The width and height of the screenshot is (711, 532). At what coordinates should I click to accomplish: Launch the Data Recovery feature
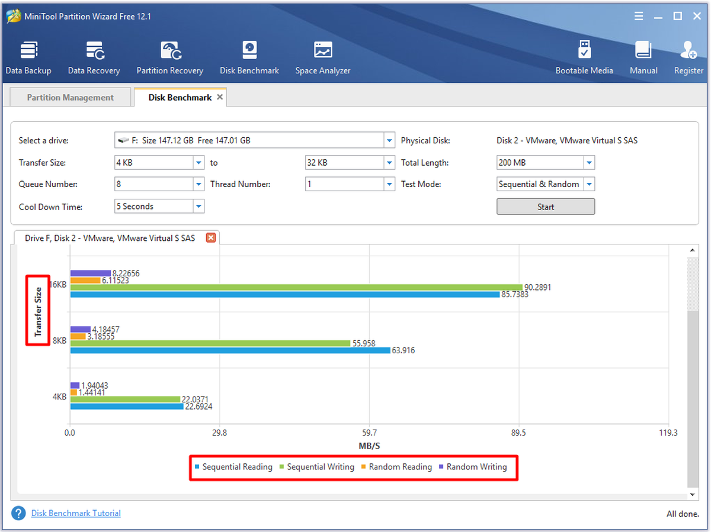point(94,58)
